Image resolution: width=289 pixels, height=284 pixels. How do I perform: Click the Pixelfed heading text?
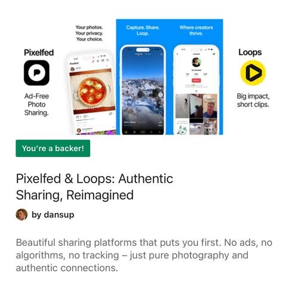[x=39, y=53]
